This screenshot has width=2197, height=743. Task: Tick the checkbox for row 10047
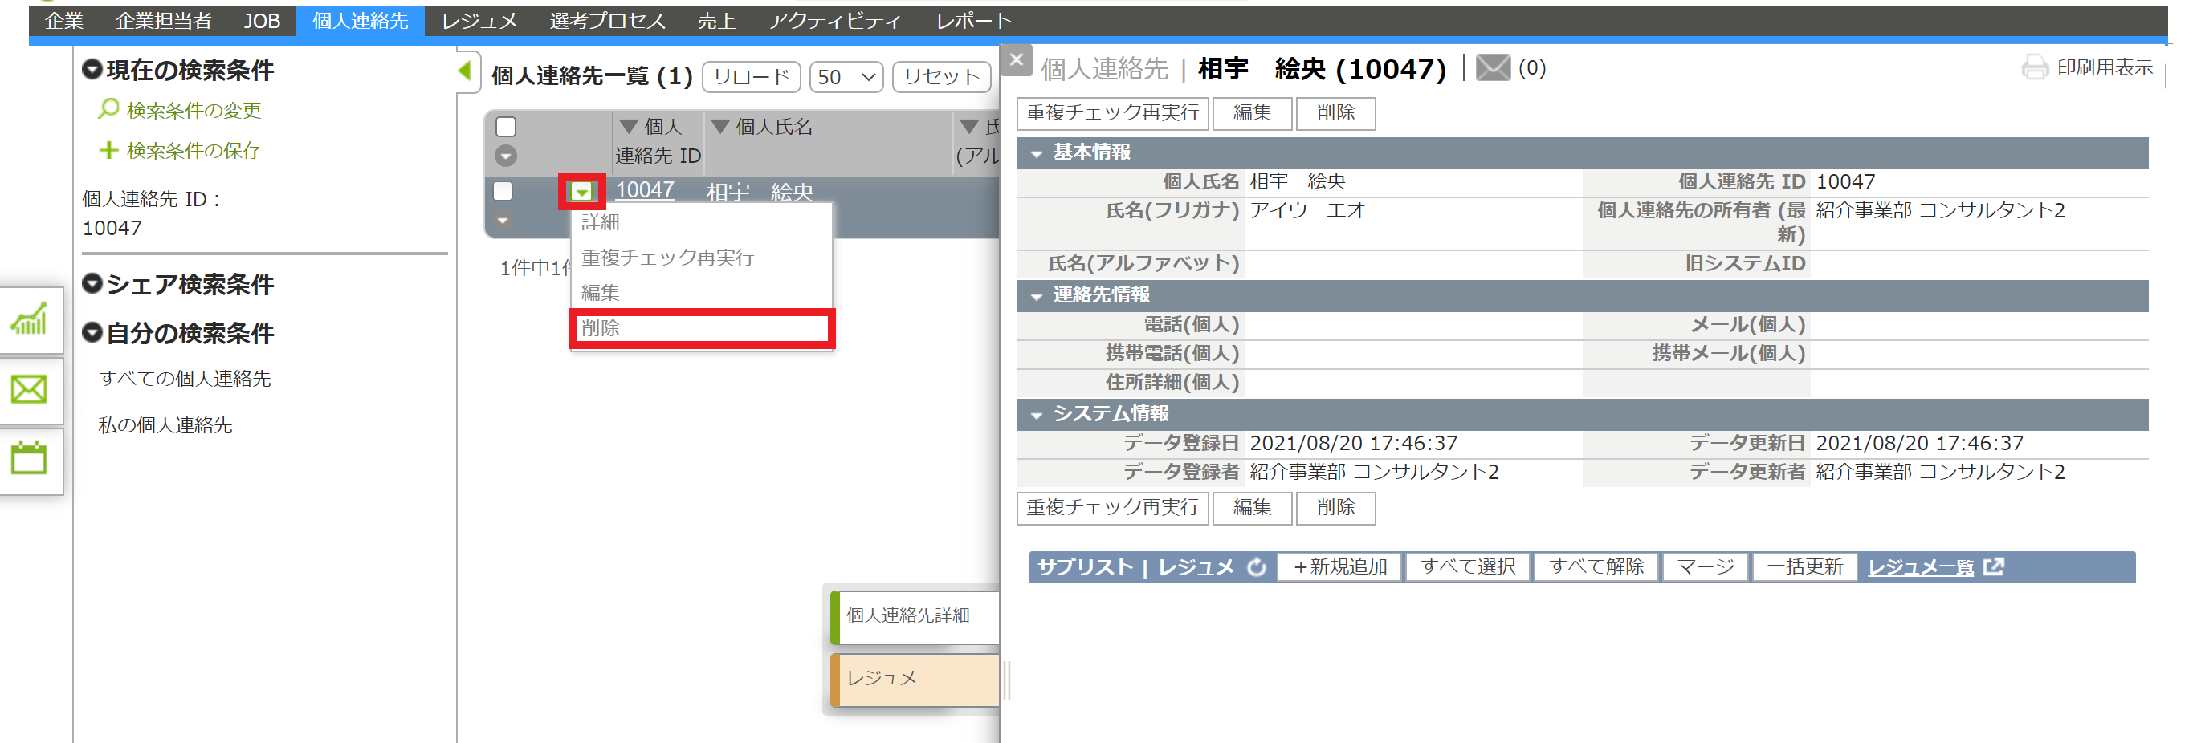point(503,191)
